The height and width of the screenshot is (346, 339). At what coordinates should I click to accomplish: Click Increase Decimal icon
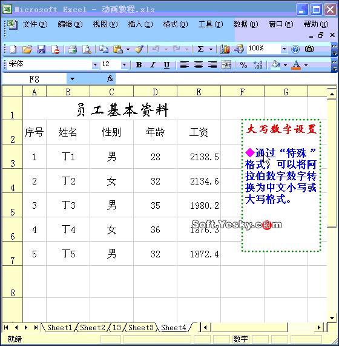[257, 65]
